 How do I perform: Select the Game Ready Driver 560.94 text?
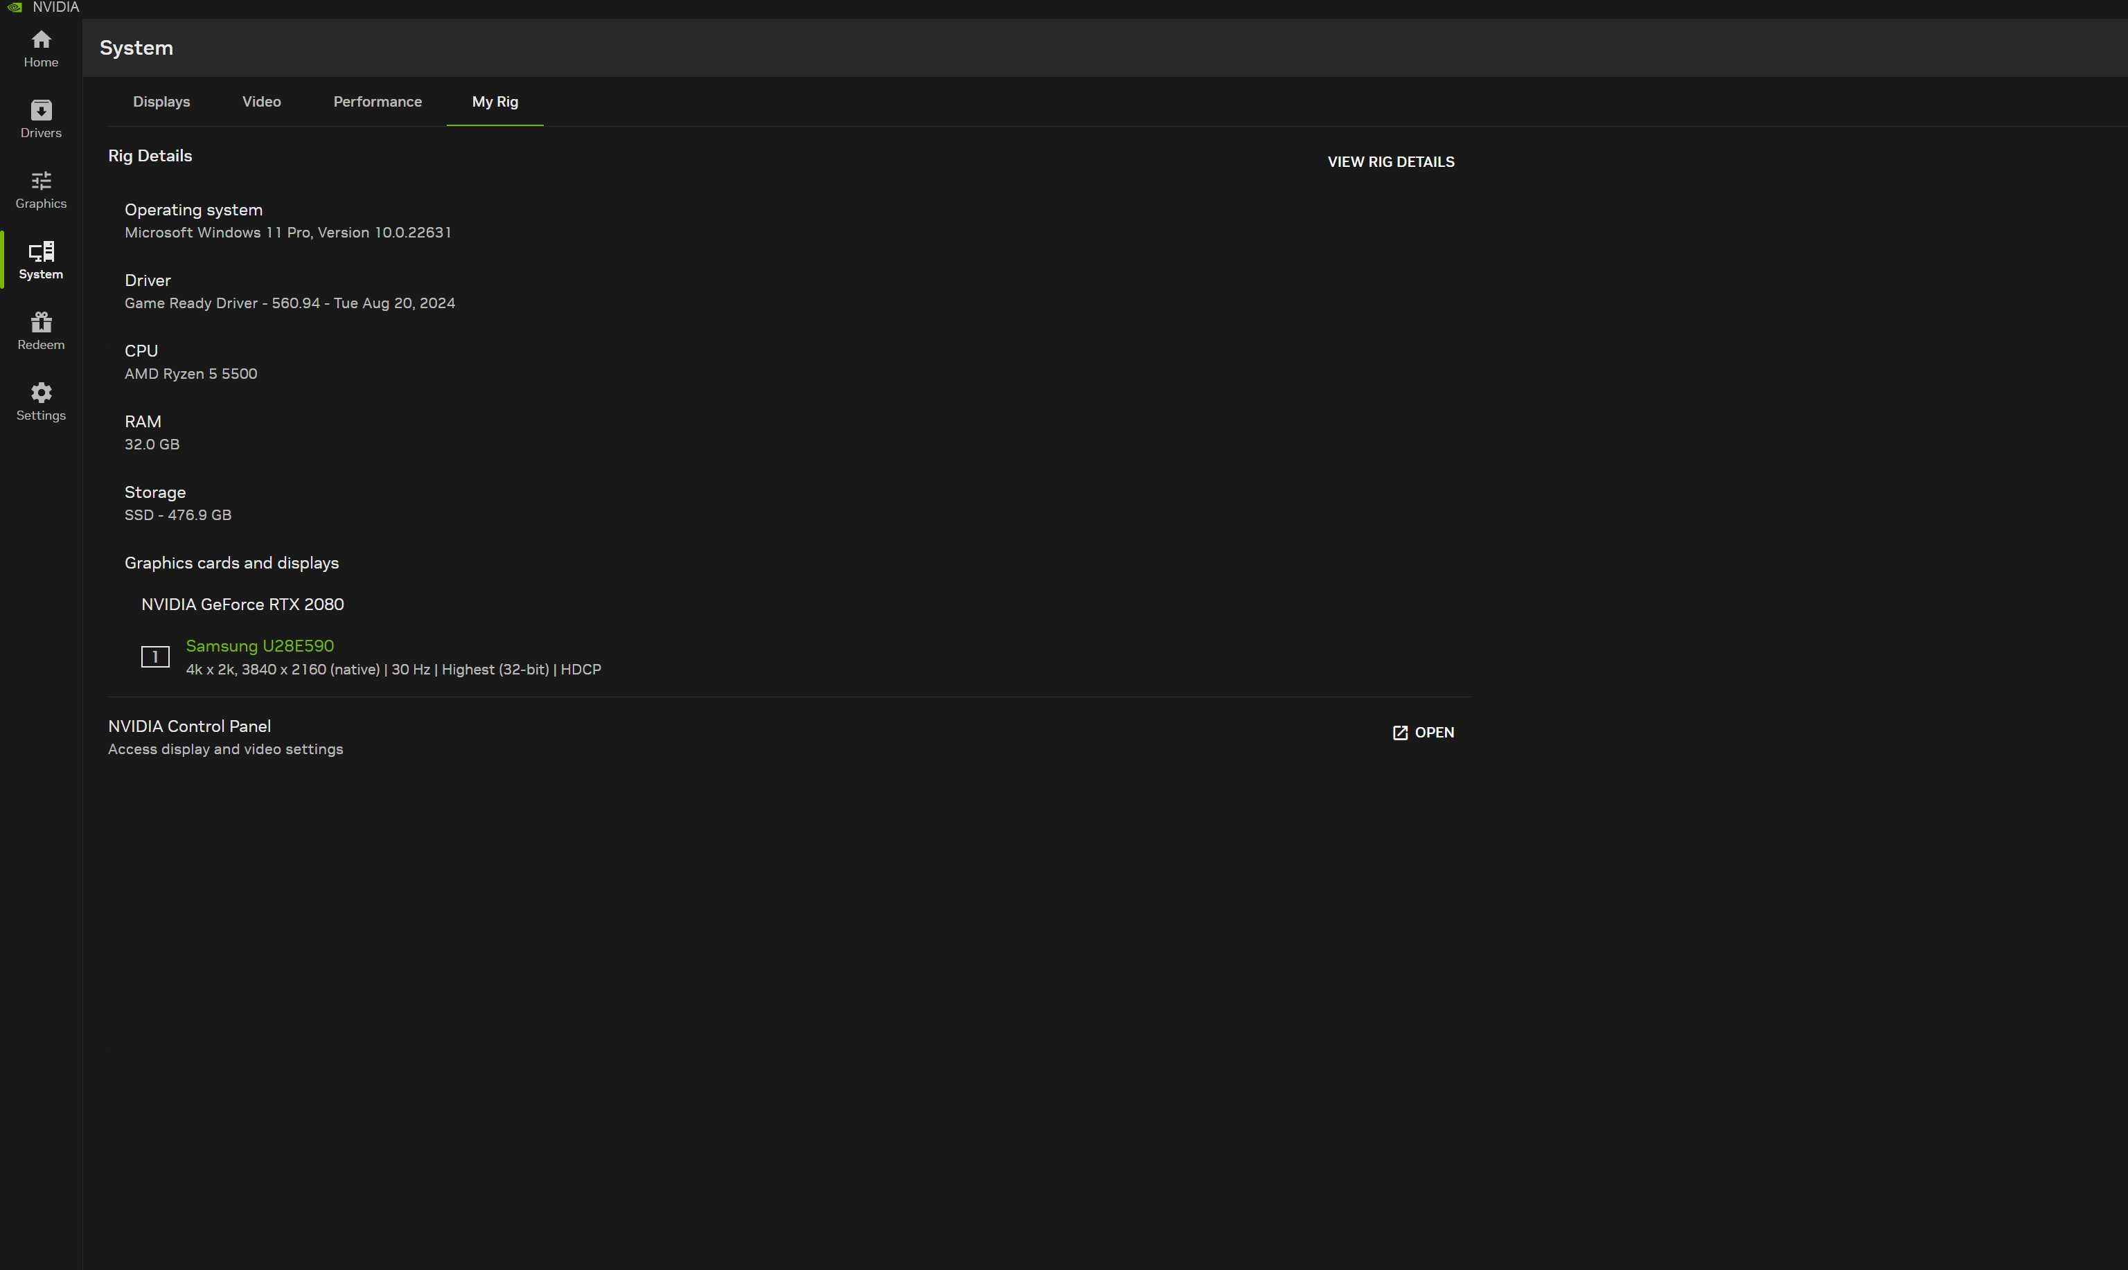(x=290, y=303)
